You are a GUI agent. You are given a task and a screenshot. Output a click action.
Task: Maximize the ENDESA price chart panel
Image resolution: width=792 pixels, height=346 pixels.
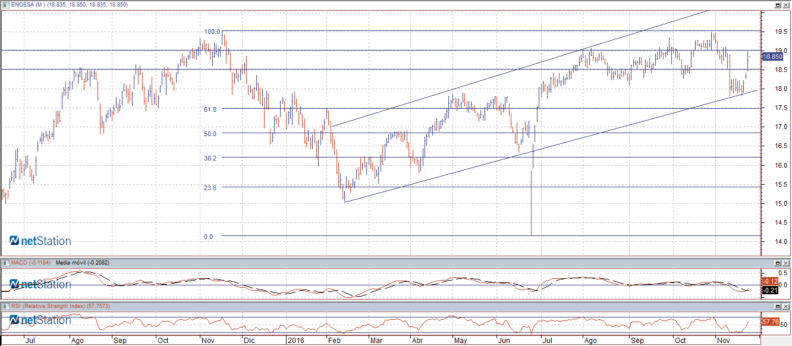coord(777,5)
